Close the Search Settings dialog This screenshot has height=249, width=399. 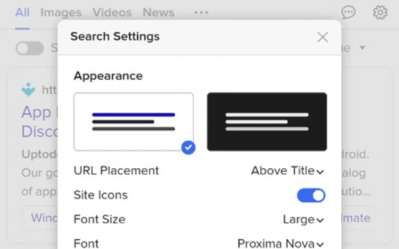point(322,37)
